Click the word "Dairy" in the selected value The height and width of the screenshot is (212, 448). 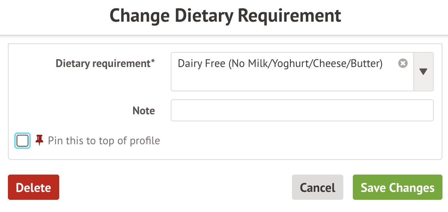[189, 63]
